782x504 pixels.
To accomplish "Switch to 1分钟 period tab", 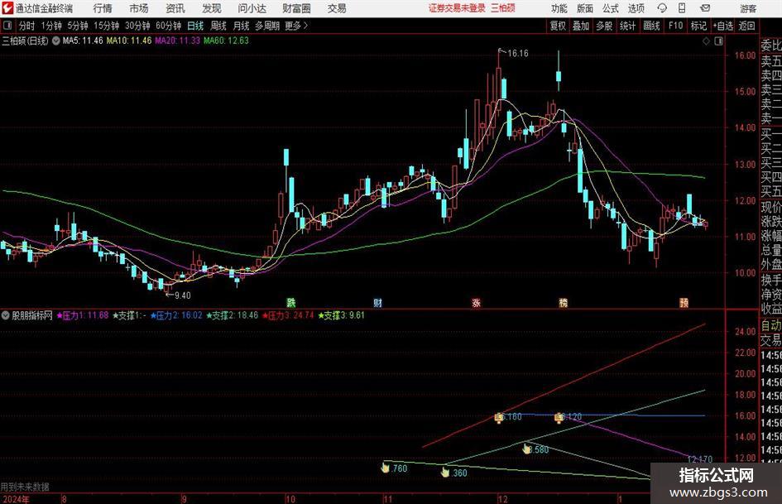I will tap(51, 26).
